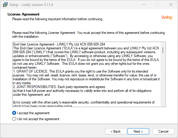Click the orange Linkly logo
178x138 pixels.
pos(167,18)
